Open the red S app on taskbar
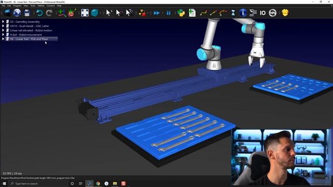The height and width of the screenshot is (187, 333). (x=123, y=183)
